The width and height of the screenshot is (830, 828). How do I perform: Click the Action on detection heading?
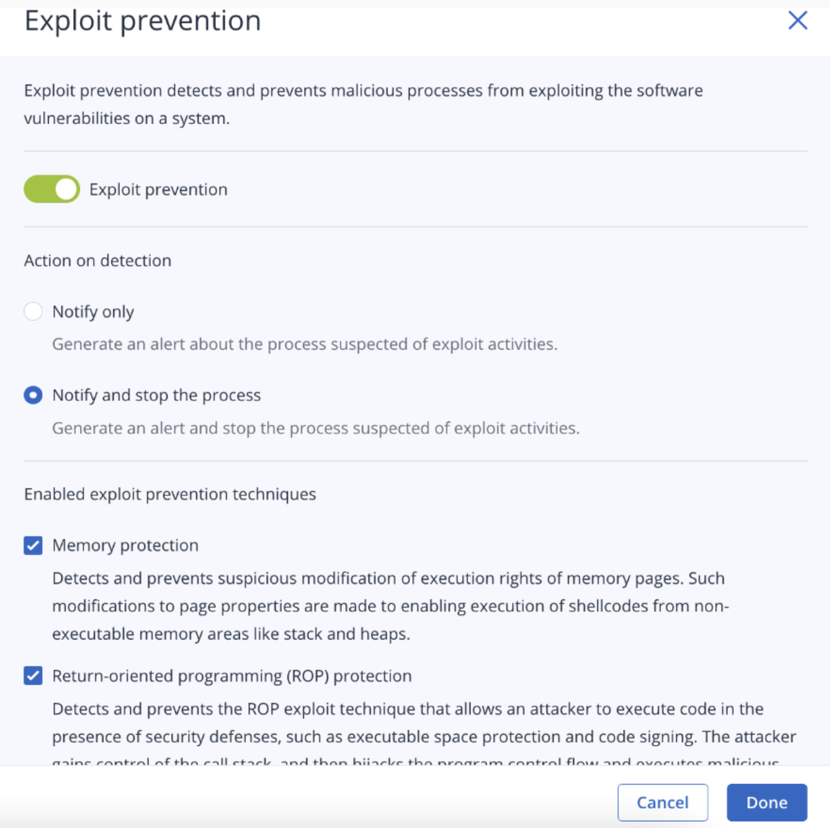pos(98,260)
